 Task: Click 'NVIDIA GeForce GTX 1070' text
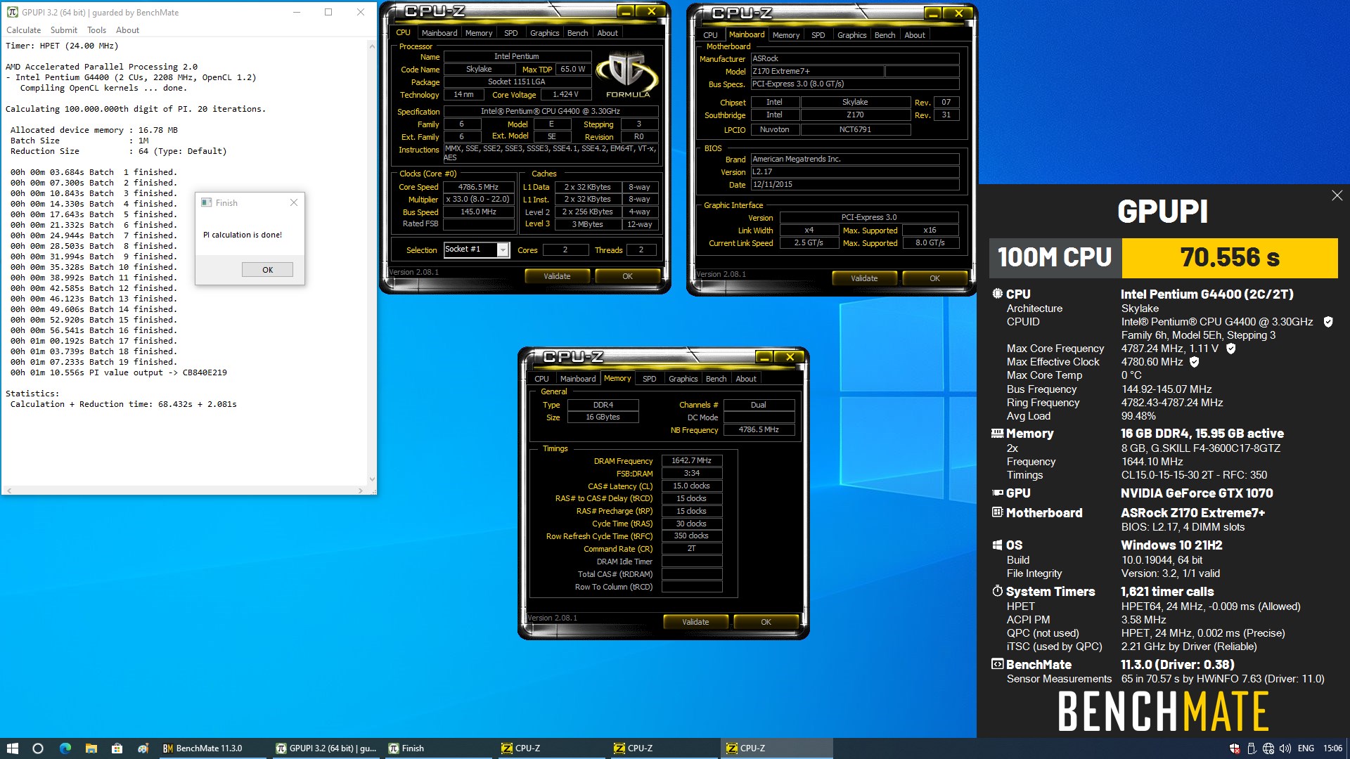1197,493
